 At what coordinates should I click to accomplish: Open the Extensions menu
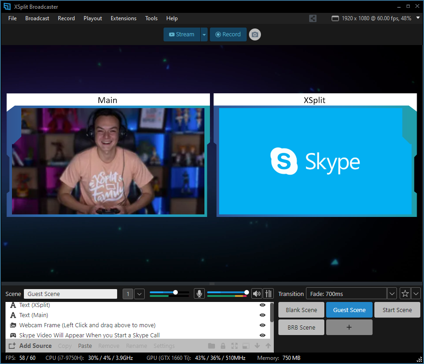click(124, 18)
